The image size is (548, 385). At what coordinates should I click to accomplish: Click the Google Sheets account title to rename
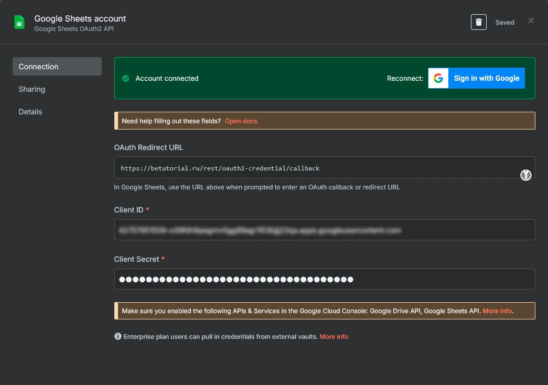[x=80, y=18]
